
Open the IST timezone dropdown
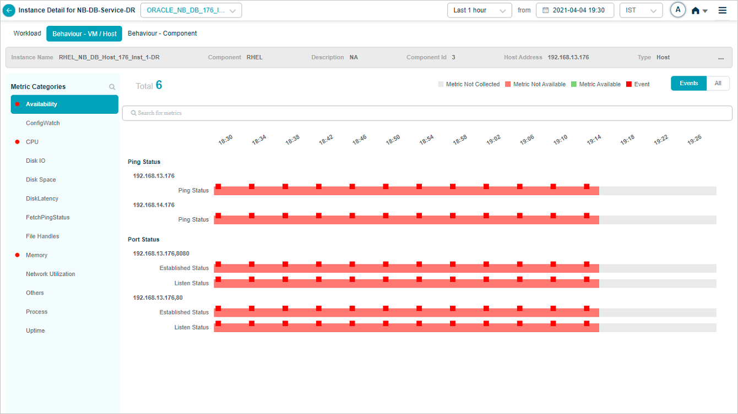(641, 10)
